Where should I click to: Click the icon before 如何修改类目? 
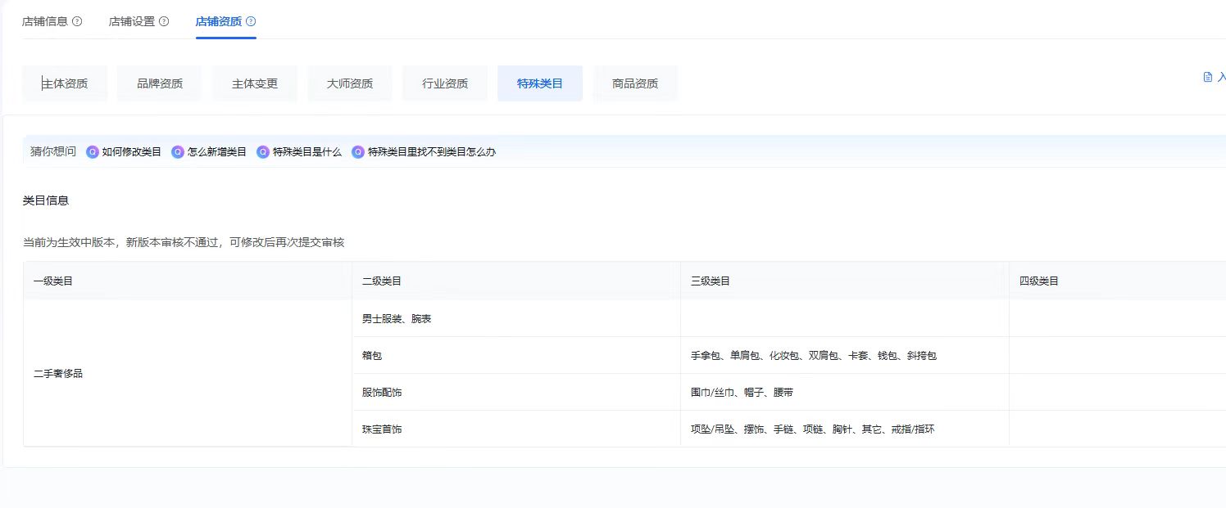click(x=92, y=152)
